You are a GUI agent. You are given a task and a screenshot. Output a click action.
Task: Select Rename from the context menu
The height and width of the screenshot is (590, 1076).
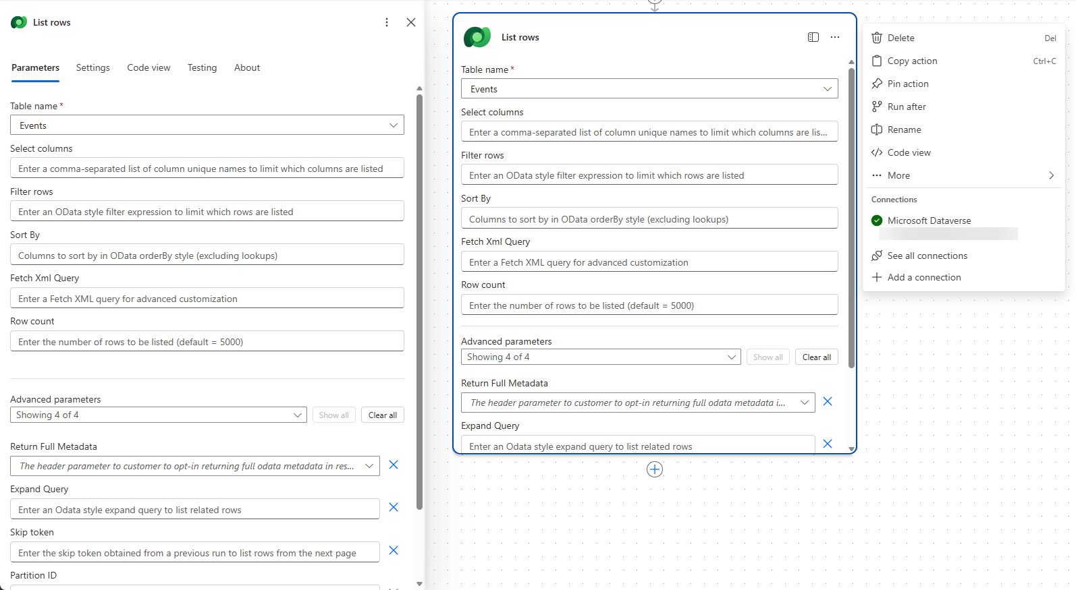[x=904, y=129]
